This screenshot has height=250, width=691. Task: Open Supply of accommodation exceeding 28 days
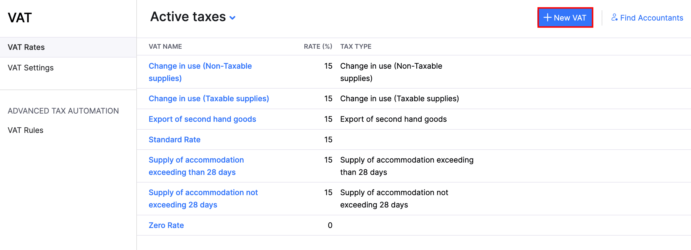196,160
